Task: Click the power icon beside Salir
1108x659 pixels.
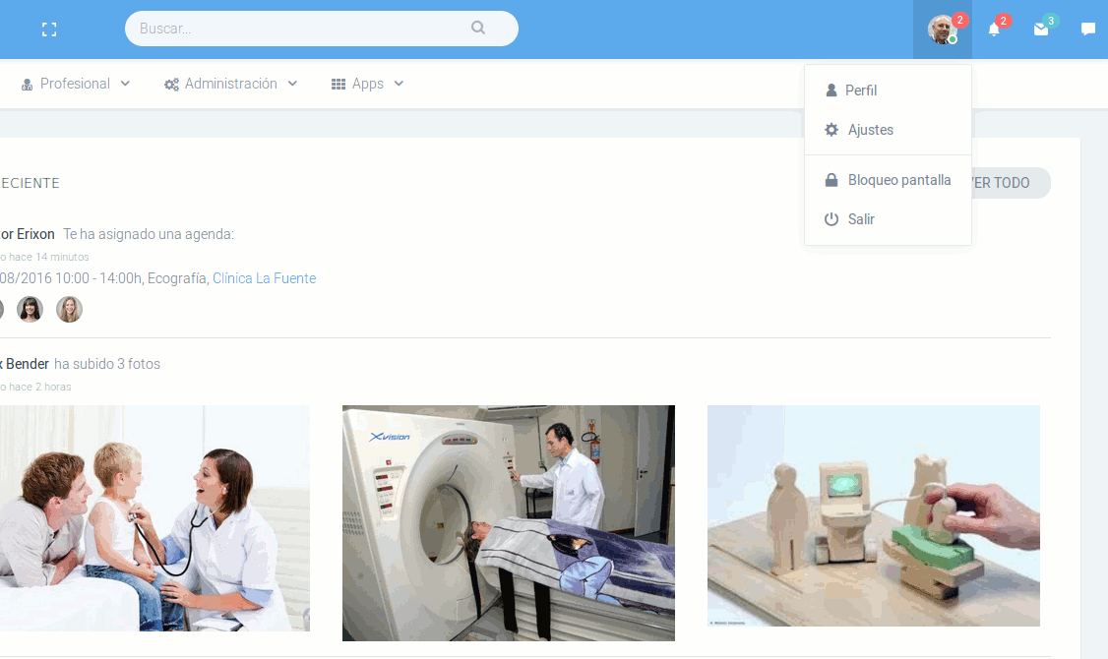Action: pyautogui.click(x=831, y=219)
